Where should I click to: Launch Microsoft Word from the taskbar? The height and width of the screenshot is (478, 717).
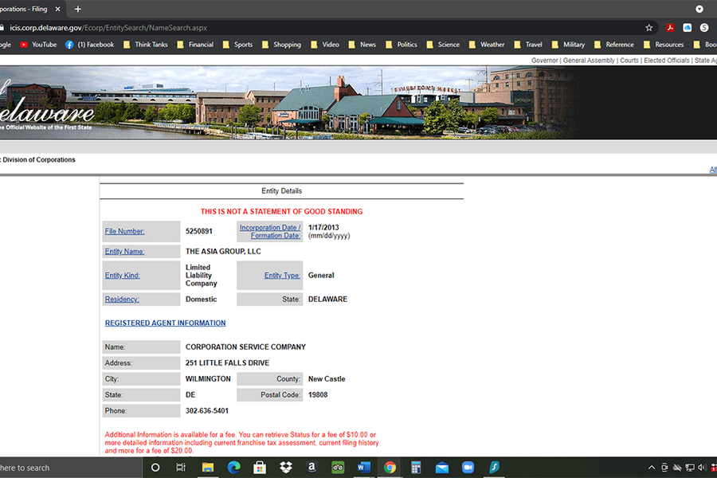click(363, 468)
